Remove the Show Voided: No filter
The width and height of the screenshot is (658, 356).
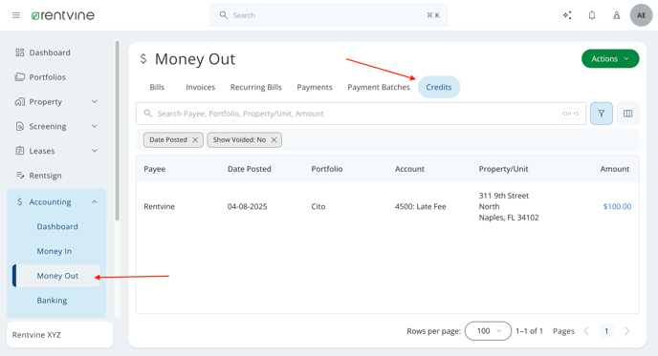click(274, 140)
